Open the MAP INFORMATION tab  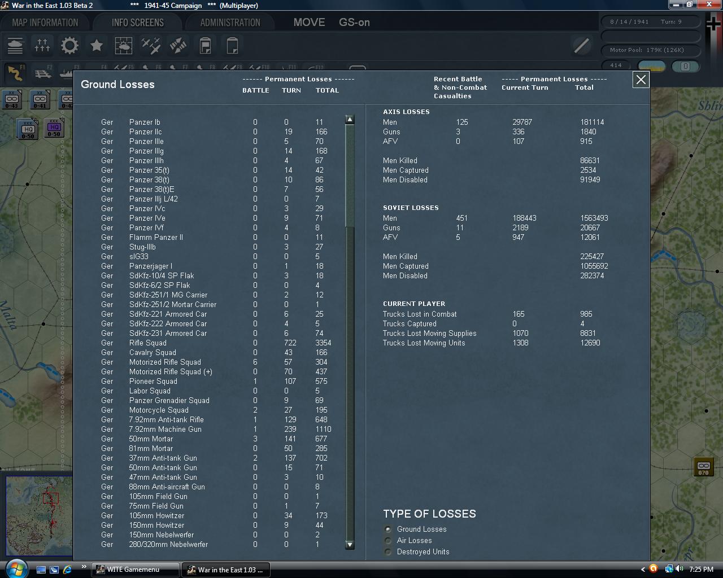tap(45, 23)
